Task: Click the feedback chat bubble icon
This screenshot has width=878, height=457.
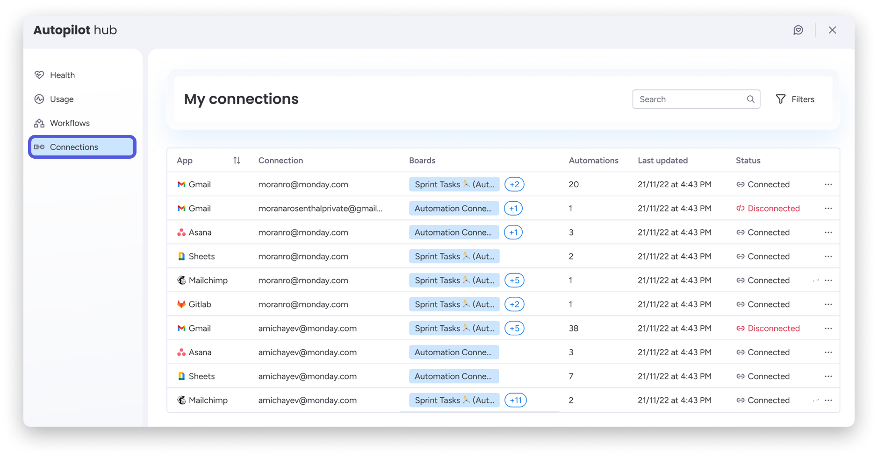Action: 798,30
